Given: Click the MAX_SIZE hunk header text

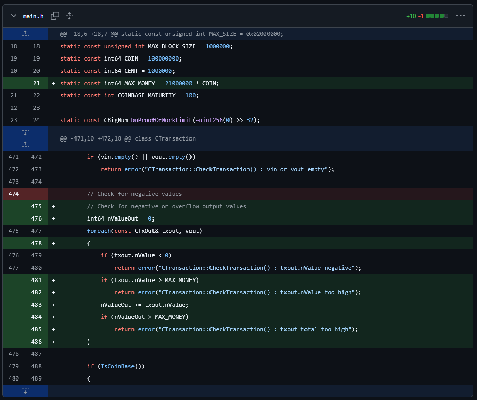Looking at the screenshot, I should tap(171, 34).
